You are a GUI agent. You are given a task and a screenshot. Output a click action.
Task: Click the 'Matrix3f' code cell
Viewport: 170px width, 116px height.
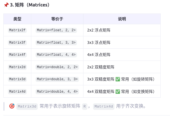click(17, 43)
